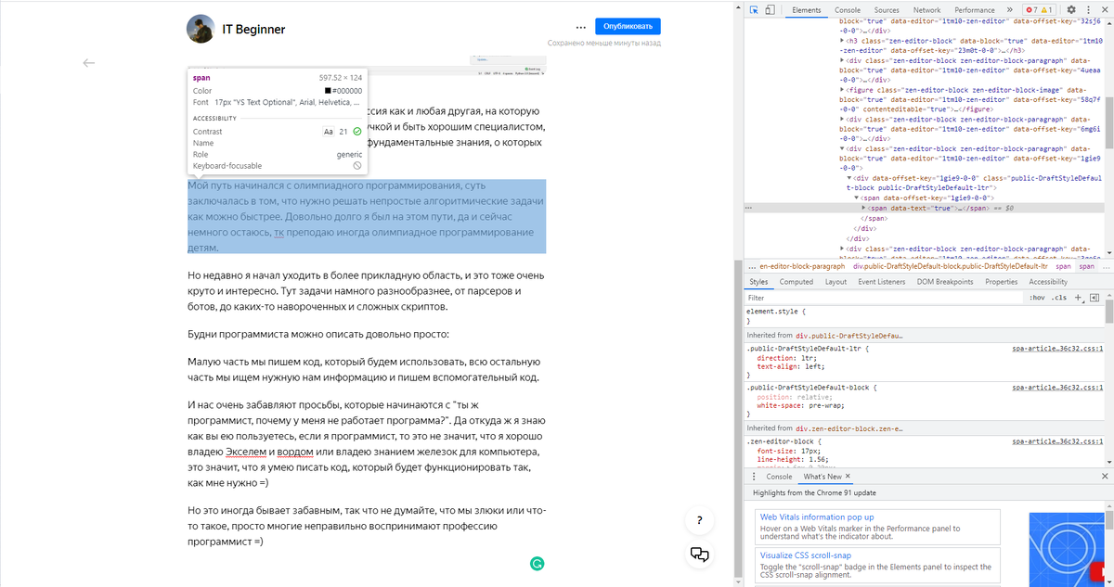Open the chat bubbles feedback button

point(700,555)
